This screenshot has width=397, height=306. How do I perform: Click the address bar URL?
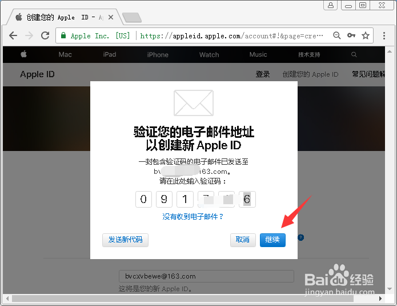point(231,35)
